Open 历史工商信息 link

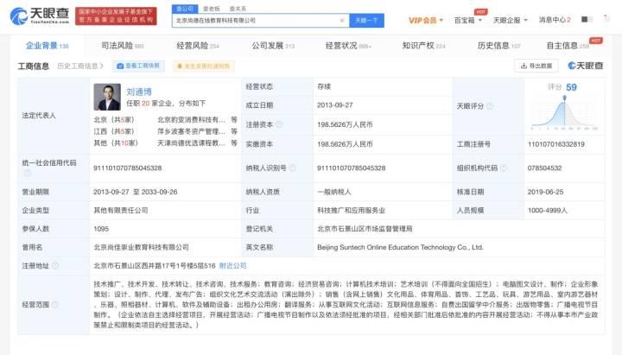(x=80, y=66)
